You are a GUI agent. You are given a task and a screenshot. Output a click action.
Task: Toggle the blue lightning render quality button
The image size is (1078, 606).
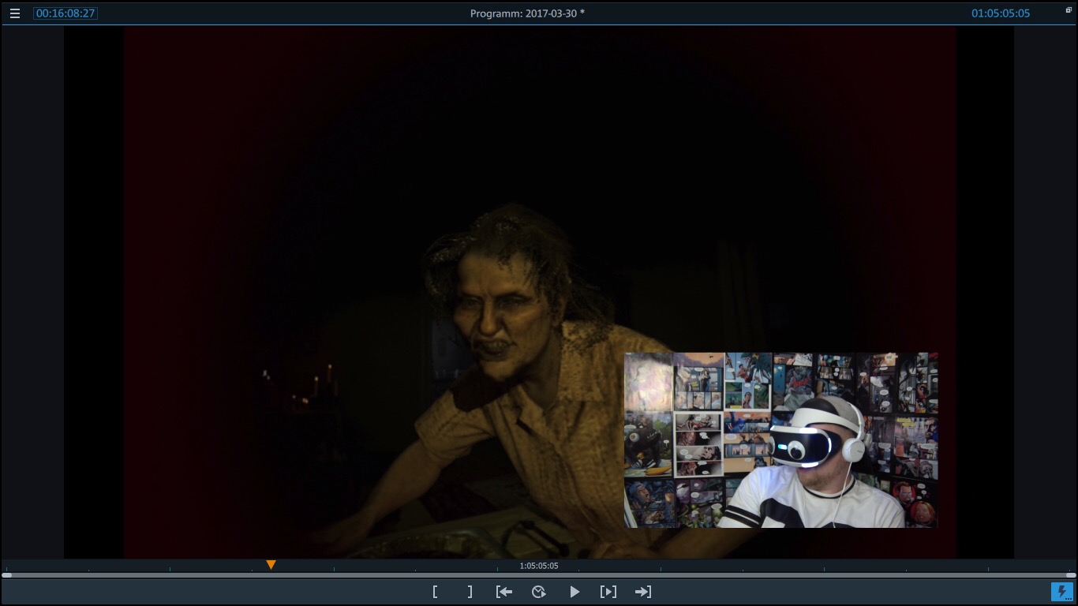pyautogui.click(x=1062, y=592)
